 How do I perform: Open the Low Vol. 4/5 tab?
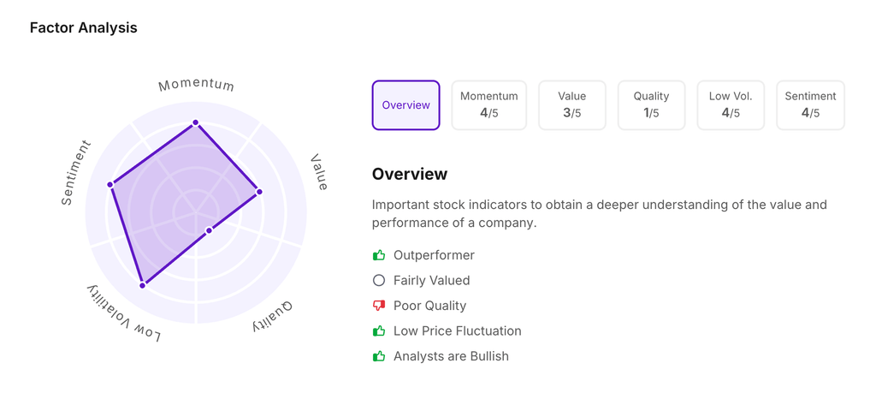pos(731,105)
